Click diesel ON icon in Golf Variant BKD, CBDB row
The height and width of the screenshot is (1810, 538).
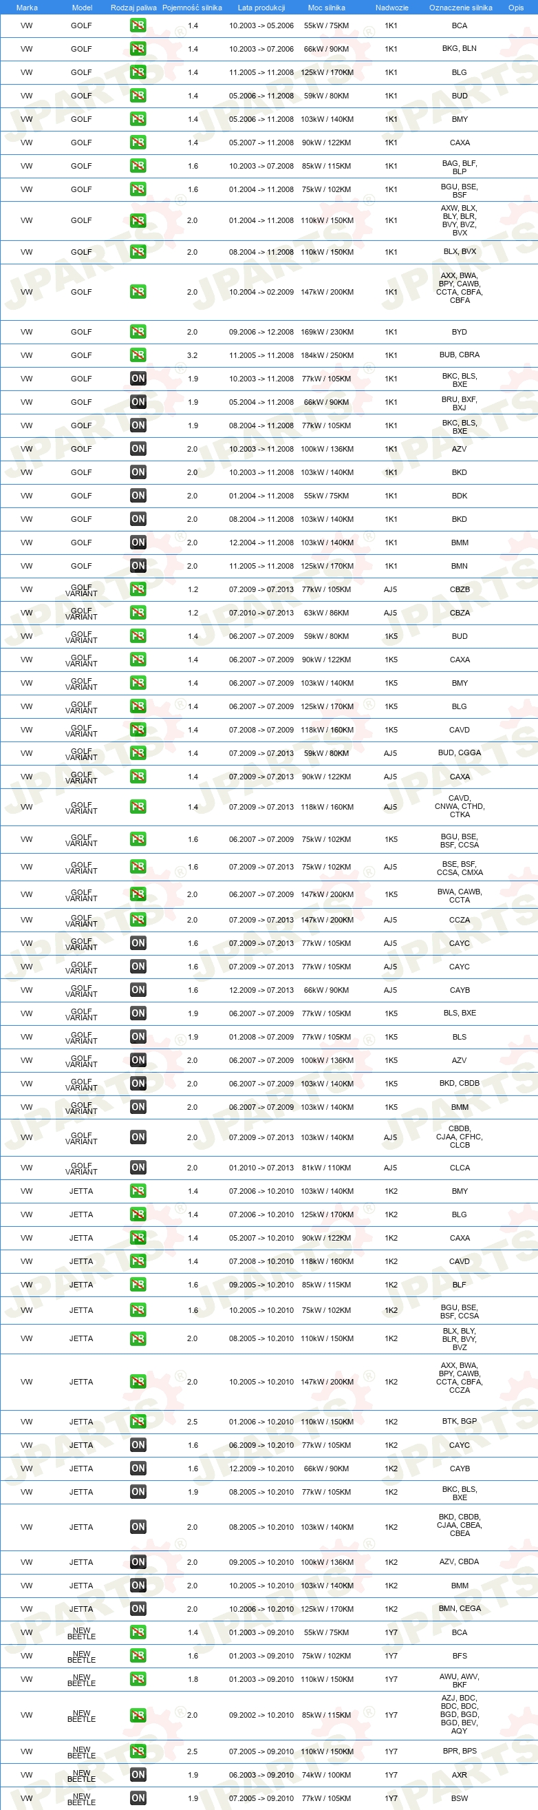138,1084
